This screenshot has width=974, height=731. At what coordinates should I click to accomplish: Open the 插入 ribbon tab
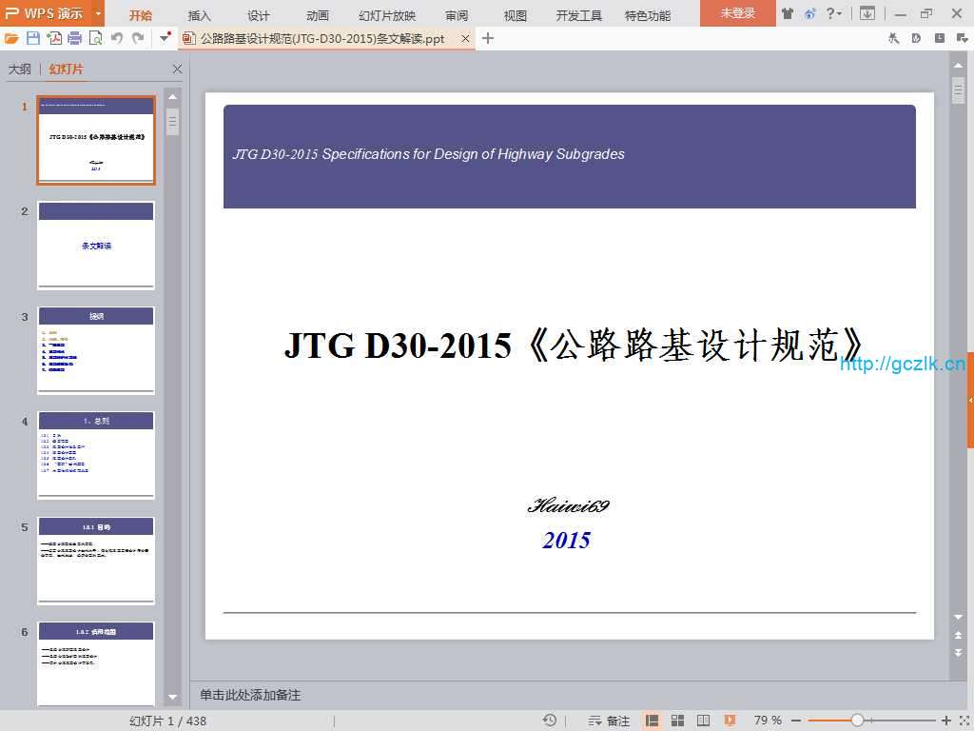200,15
